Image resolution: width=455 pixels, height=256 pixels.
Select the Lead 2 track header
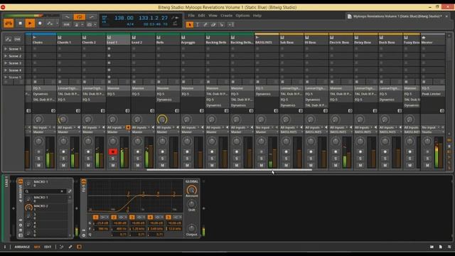click(x=143, y=40)
